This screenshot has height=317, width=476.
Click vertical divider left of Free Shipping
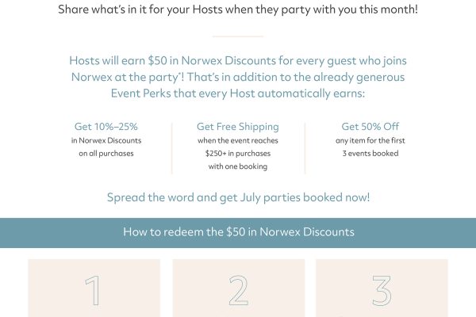pyautogui.click(x=172, y=147)
